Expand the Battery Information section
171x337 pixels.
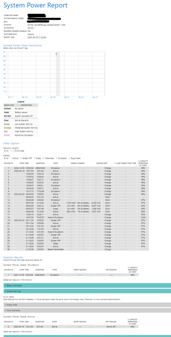coord(87,285)
